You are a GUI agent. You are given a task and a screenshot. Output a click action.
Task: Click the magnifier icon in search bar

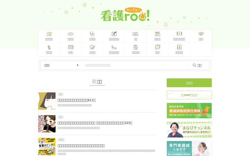[x=194, y=65]
